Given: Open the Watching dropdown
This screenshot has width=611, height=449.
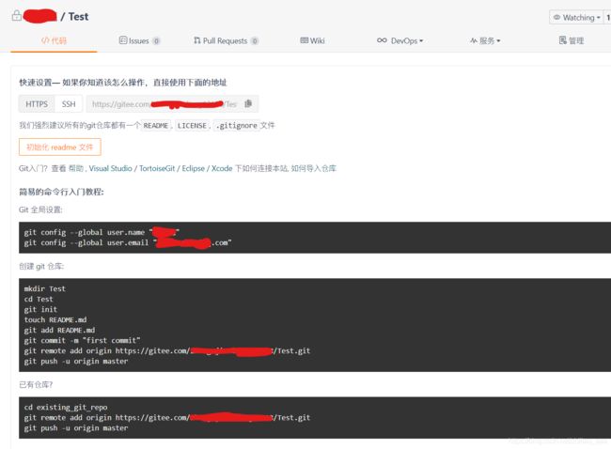Looking at the screenshot, I should point(576,18).
